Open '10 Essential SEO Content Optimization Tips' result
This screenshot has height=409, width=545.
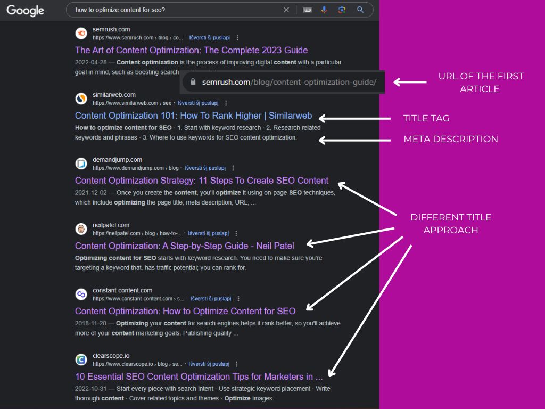[x=199, y=377]
